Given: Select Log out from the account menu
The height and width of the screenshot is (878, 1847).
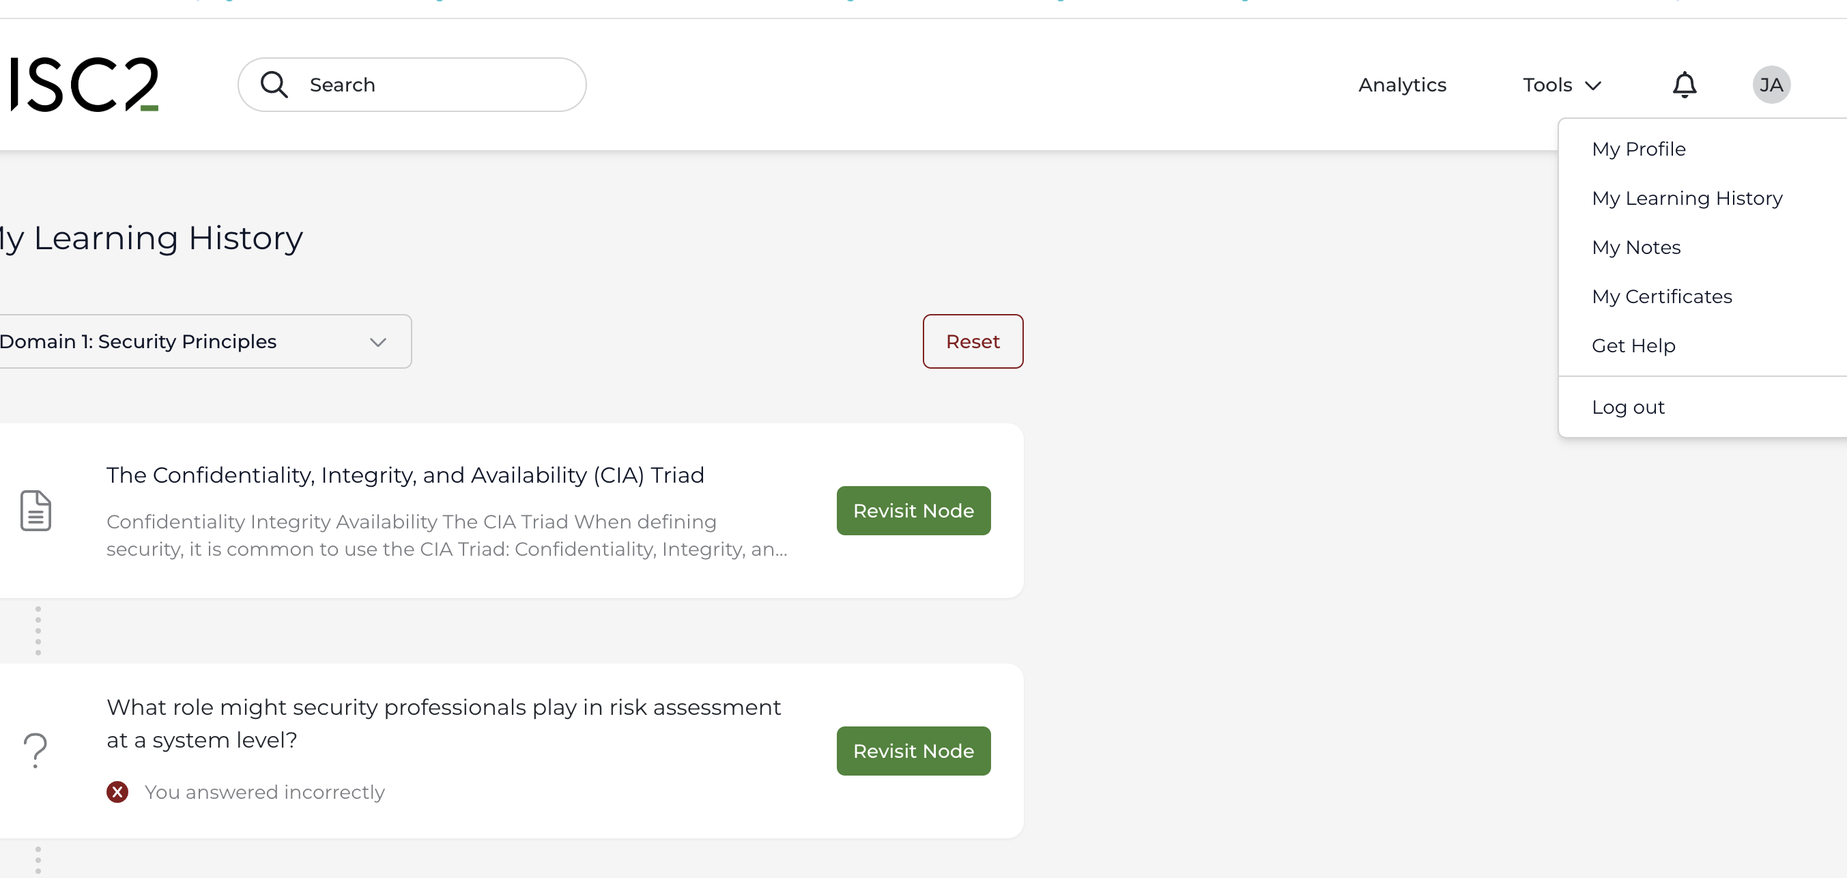Looking at the screenshot, I should coord(1629,406).
